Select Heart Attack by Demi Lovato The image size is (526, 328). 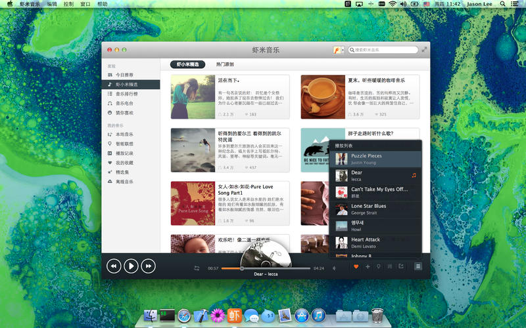pos(375,243)
